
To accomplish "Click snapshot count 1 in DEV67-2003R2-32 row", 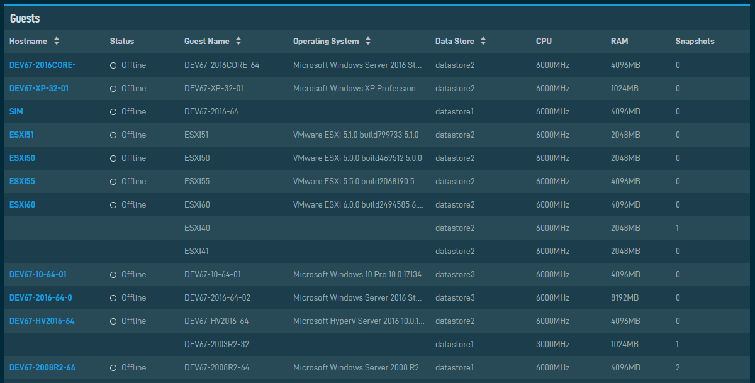I will (678, 344).
